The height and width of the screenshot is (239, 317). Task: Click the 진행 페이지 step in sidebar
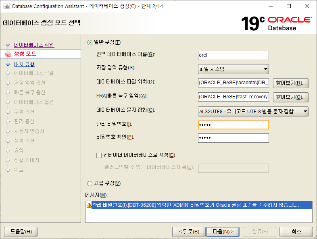pyautogui.click(x=27, y=160)
